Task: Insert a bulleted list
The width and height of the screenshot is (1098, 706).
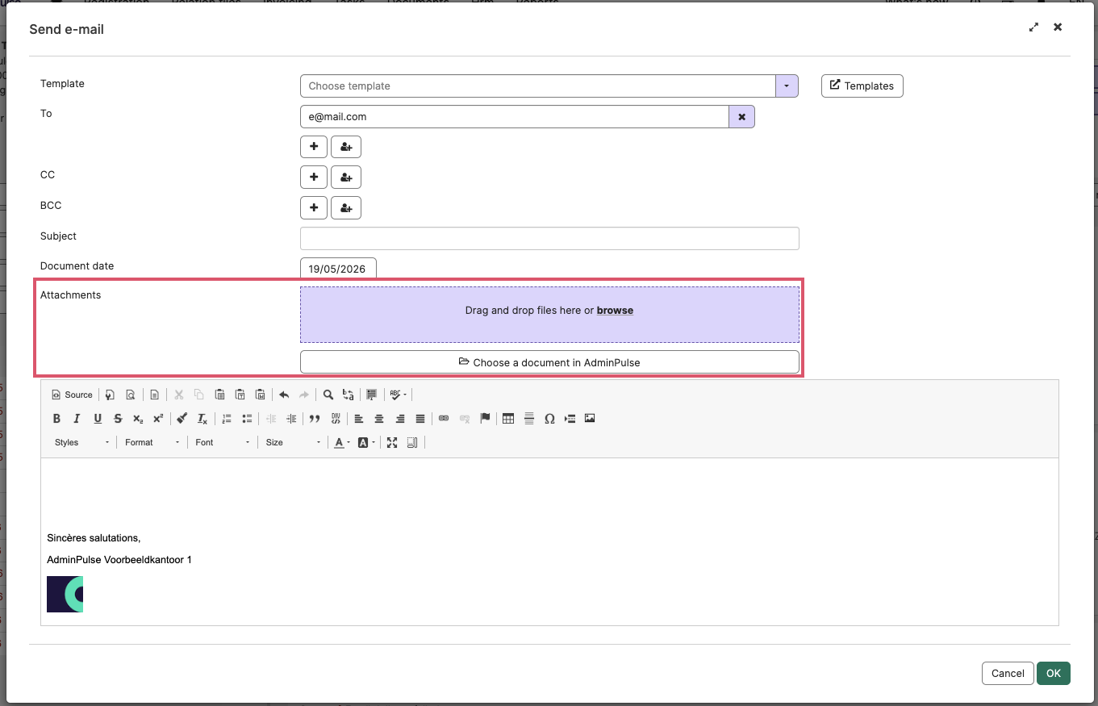Action: 247,419
